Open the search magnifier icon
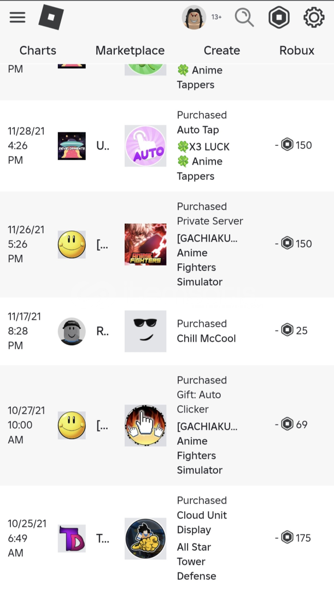334x590 pixels. point(244,17)
